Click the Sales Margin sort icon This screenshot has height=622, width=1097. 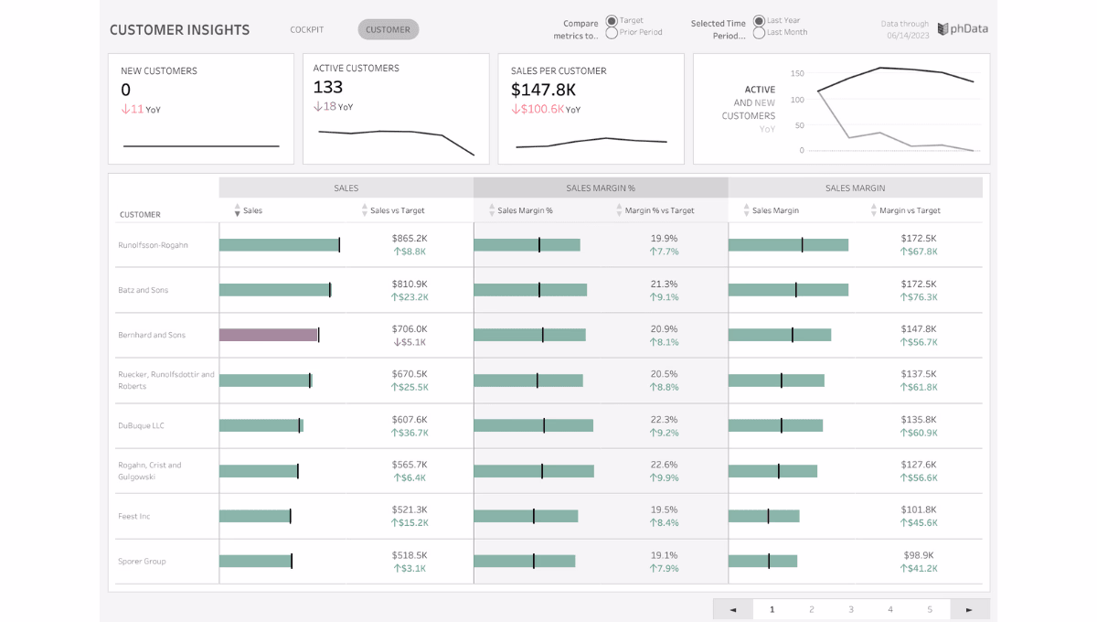click(747, 210)
